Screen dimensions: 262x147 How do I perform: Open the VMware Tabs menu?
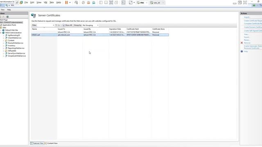[52, 2]
